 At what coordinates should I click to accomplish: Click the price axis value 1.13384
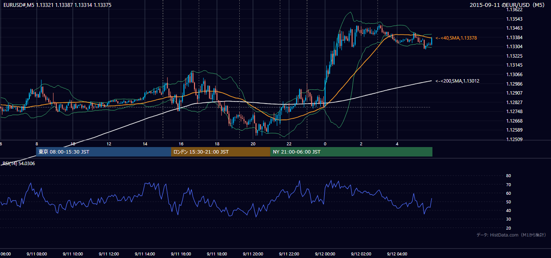point(515,37)
